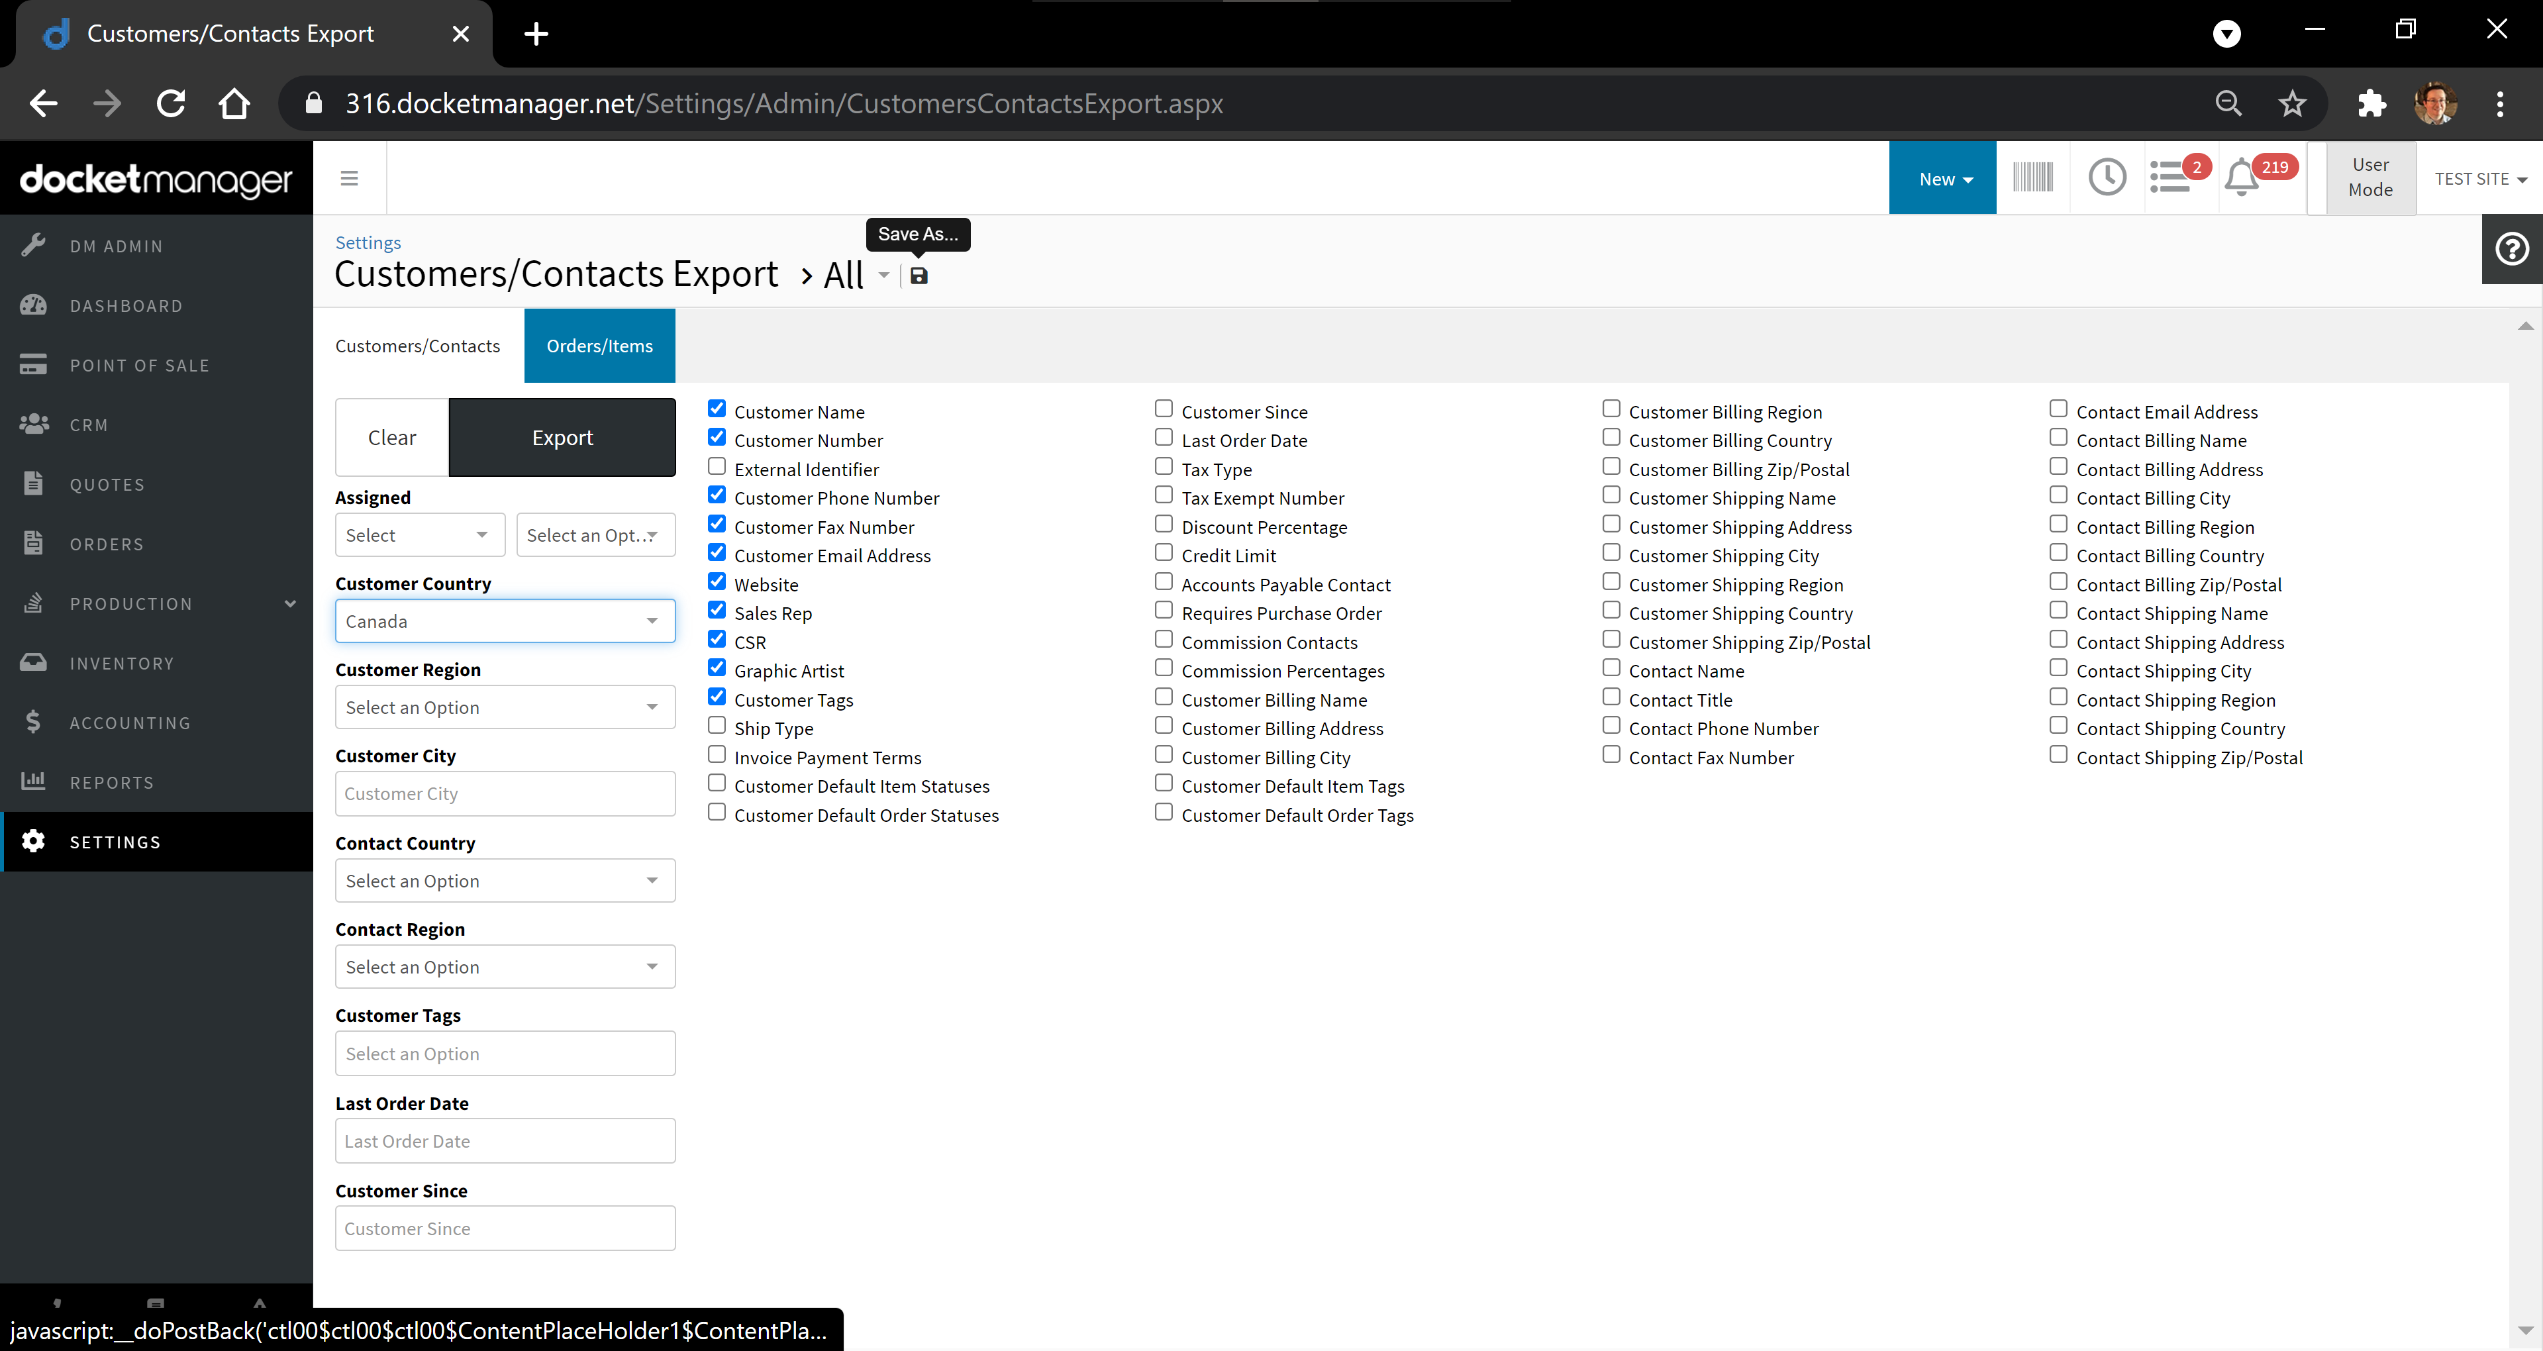
Task: Open the notifications bell icon
Action: coord(2241,179)
